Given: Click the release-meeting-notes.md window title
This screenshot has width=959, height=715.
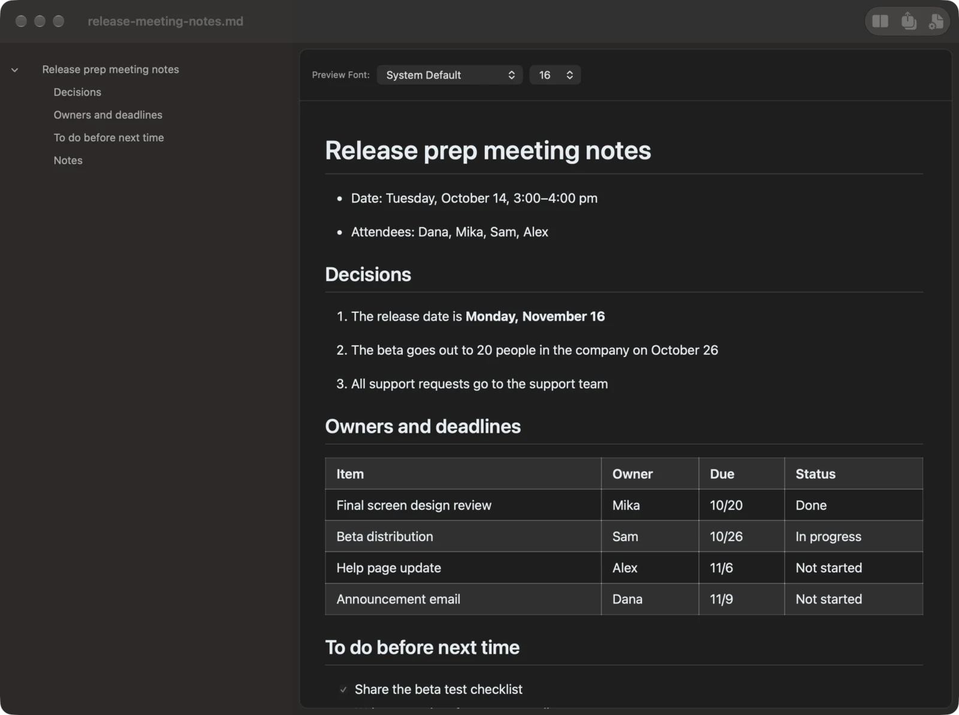Looking at the screenshot, I should [x=165, y=22].
